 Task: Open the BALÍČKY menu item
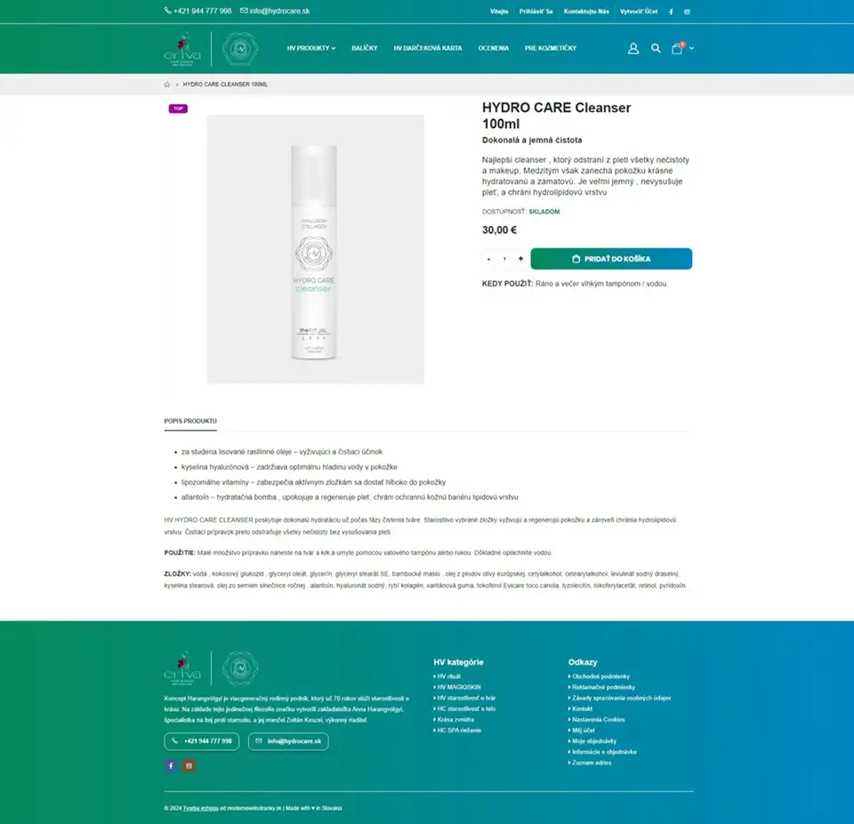tap(365, 49)
